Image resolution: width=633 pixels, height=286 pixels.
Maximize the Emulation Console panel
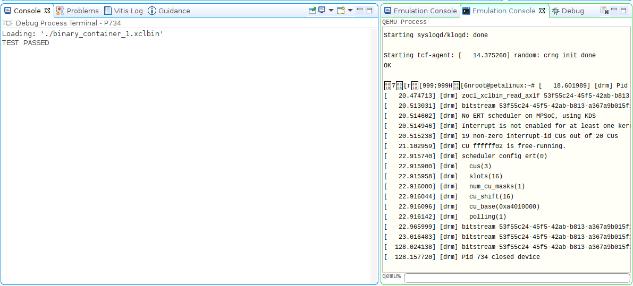[623, 10]
